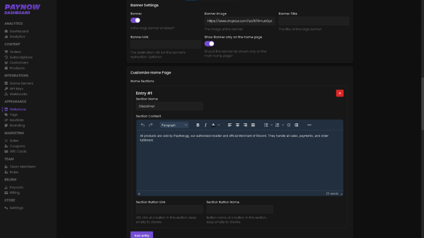This screenshot has width=424, height=238.
Task: Increase indent in the editor toolbar
Action: coord(296,125)
